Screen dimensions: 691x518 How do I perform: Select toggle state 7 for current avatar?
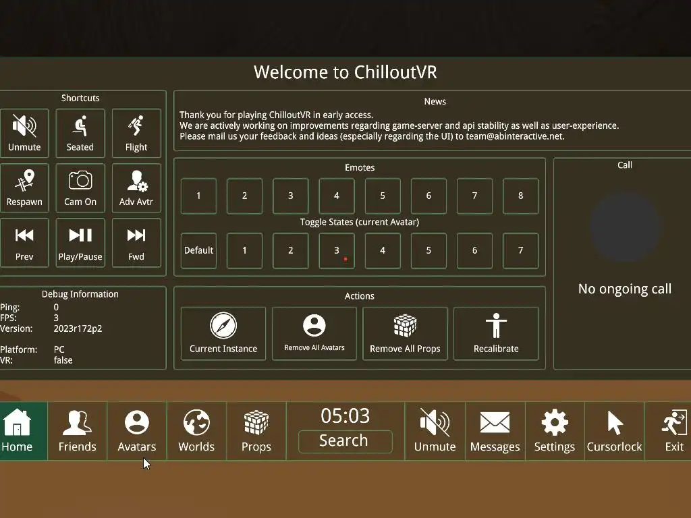(x=520, y=251)
